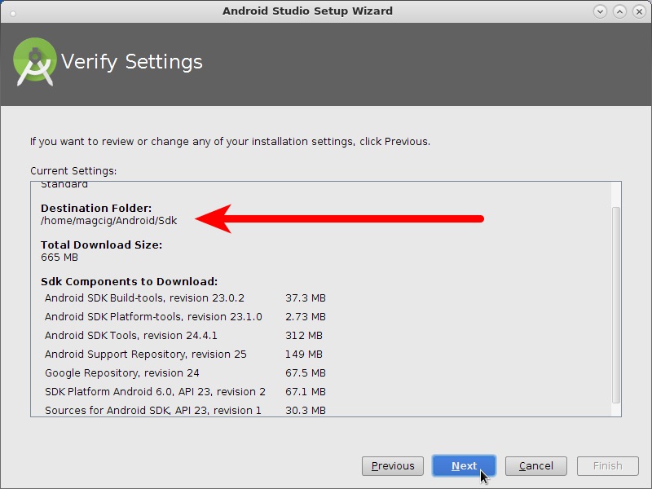Minimize the Setup Wizard window
This screenshot has width=652, height=489.
click(600, 11)
